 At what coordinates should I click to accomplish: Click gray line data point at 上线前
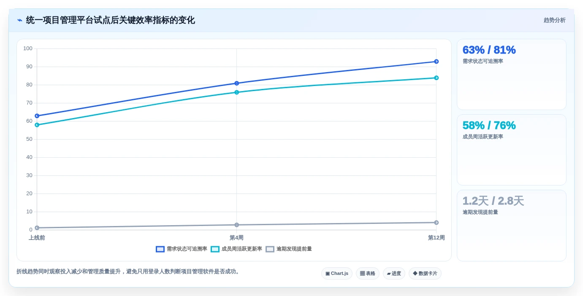tap(37, 228)
